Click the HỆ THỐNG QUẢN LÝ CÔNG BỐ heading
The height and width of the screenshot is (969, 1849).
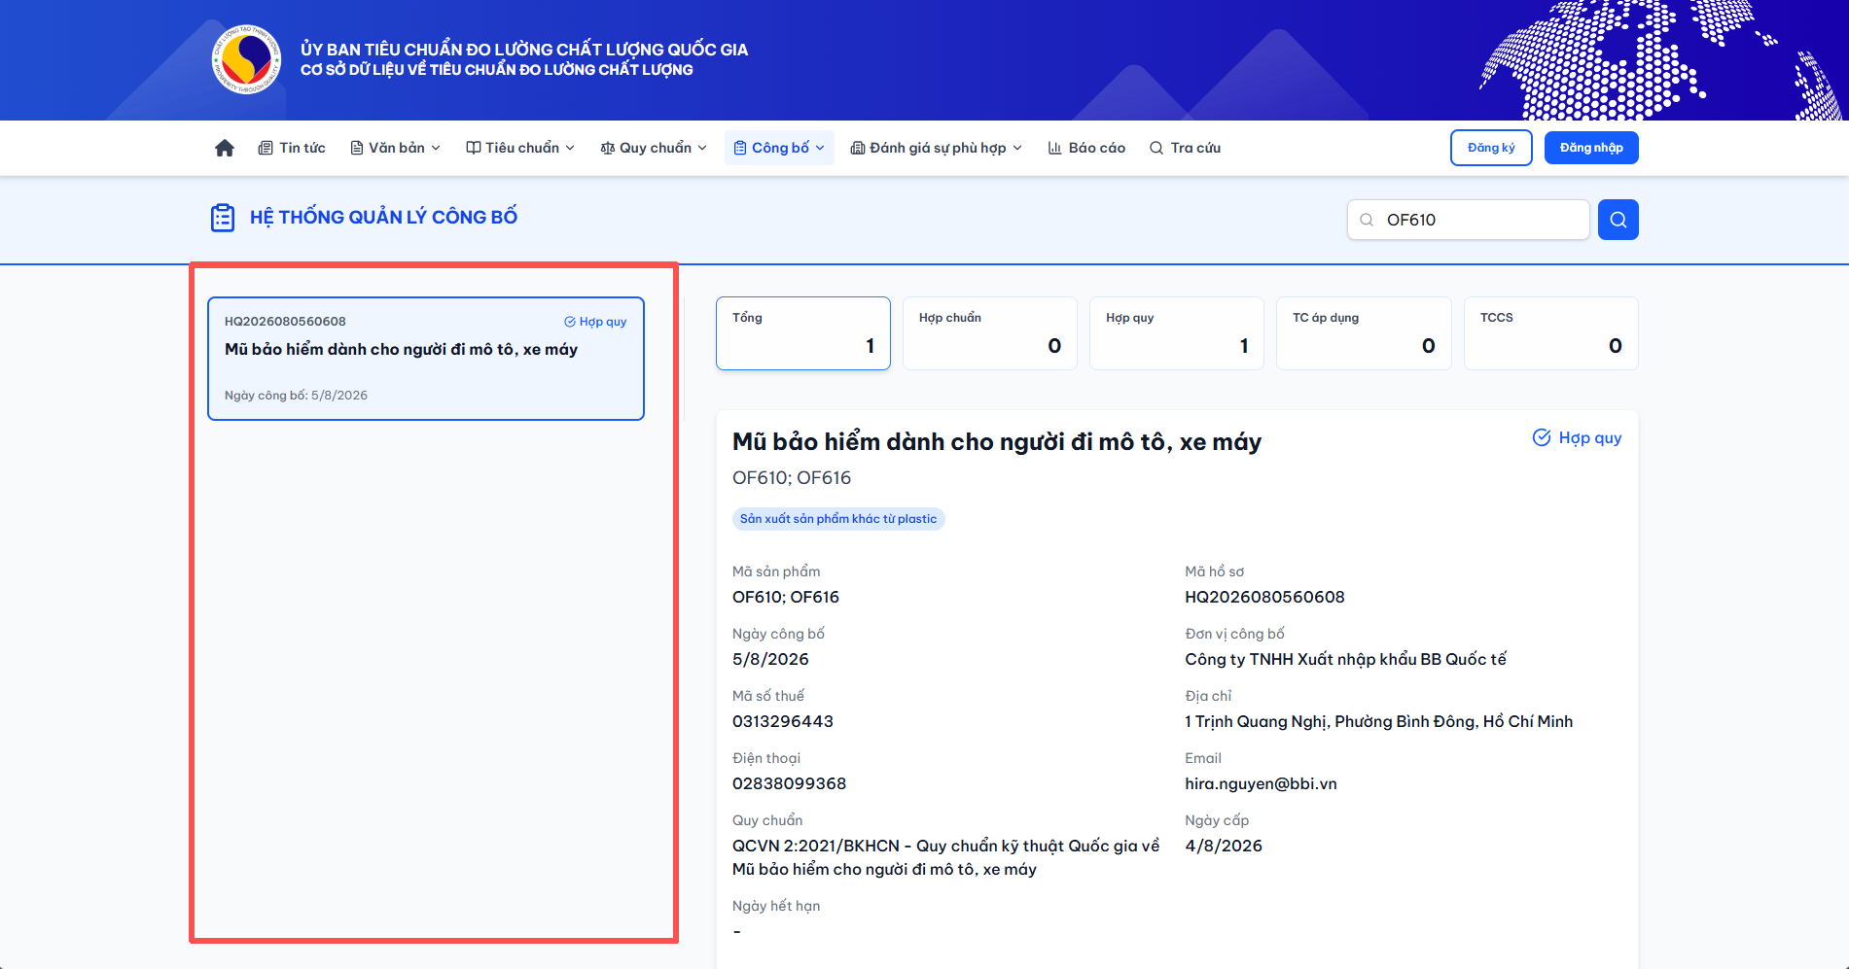[x=383, y=218]
